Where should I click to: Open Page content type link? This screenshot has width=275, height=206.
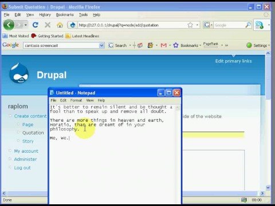tap(28, 125)
